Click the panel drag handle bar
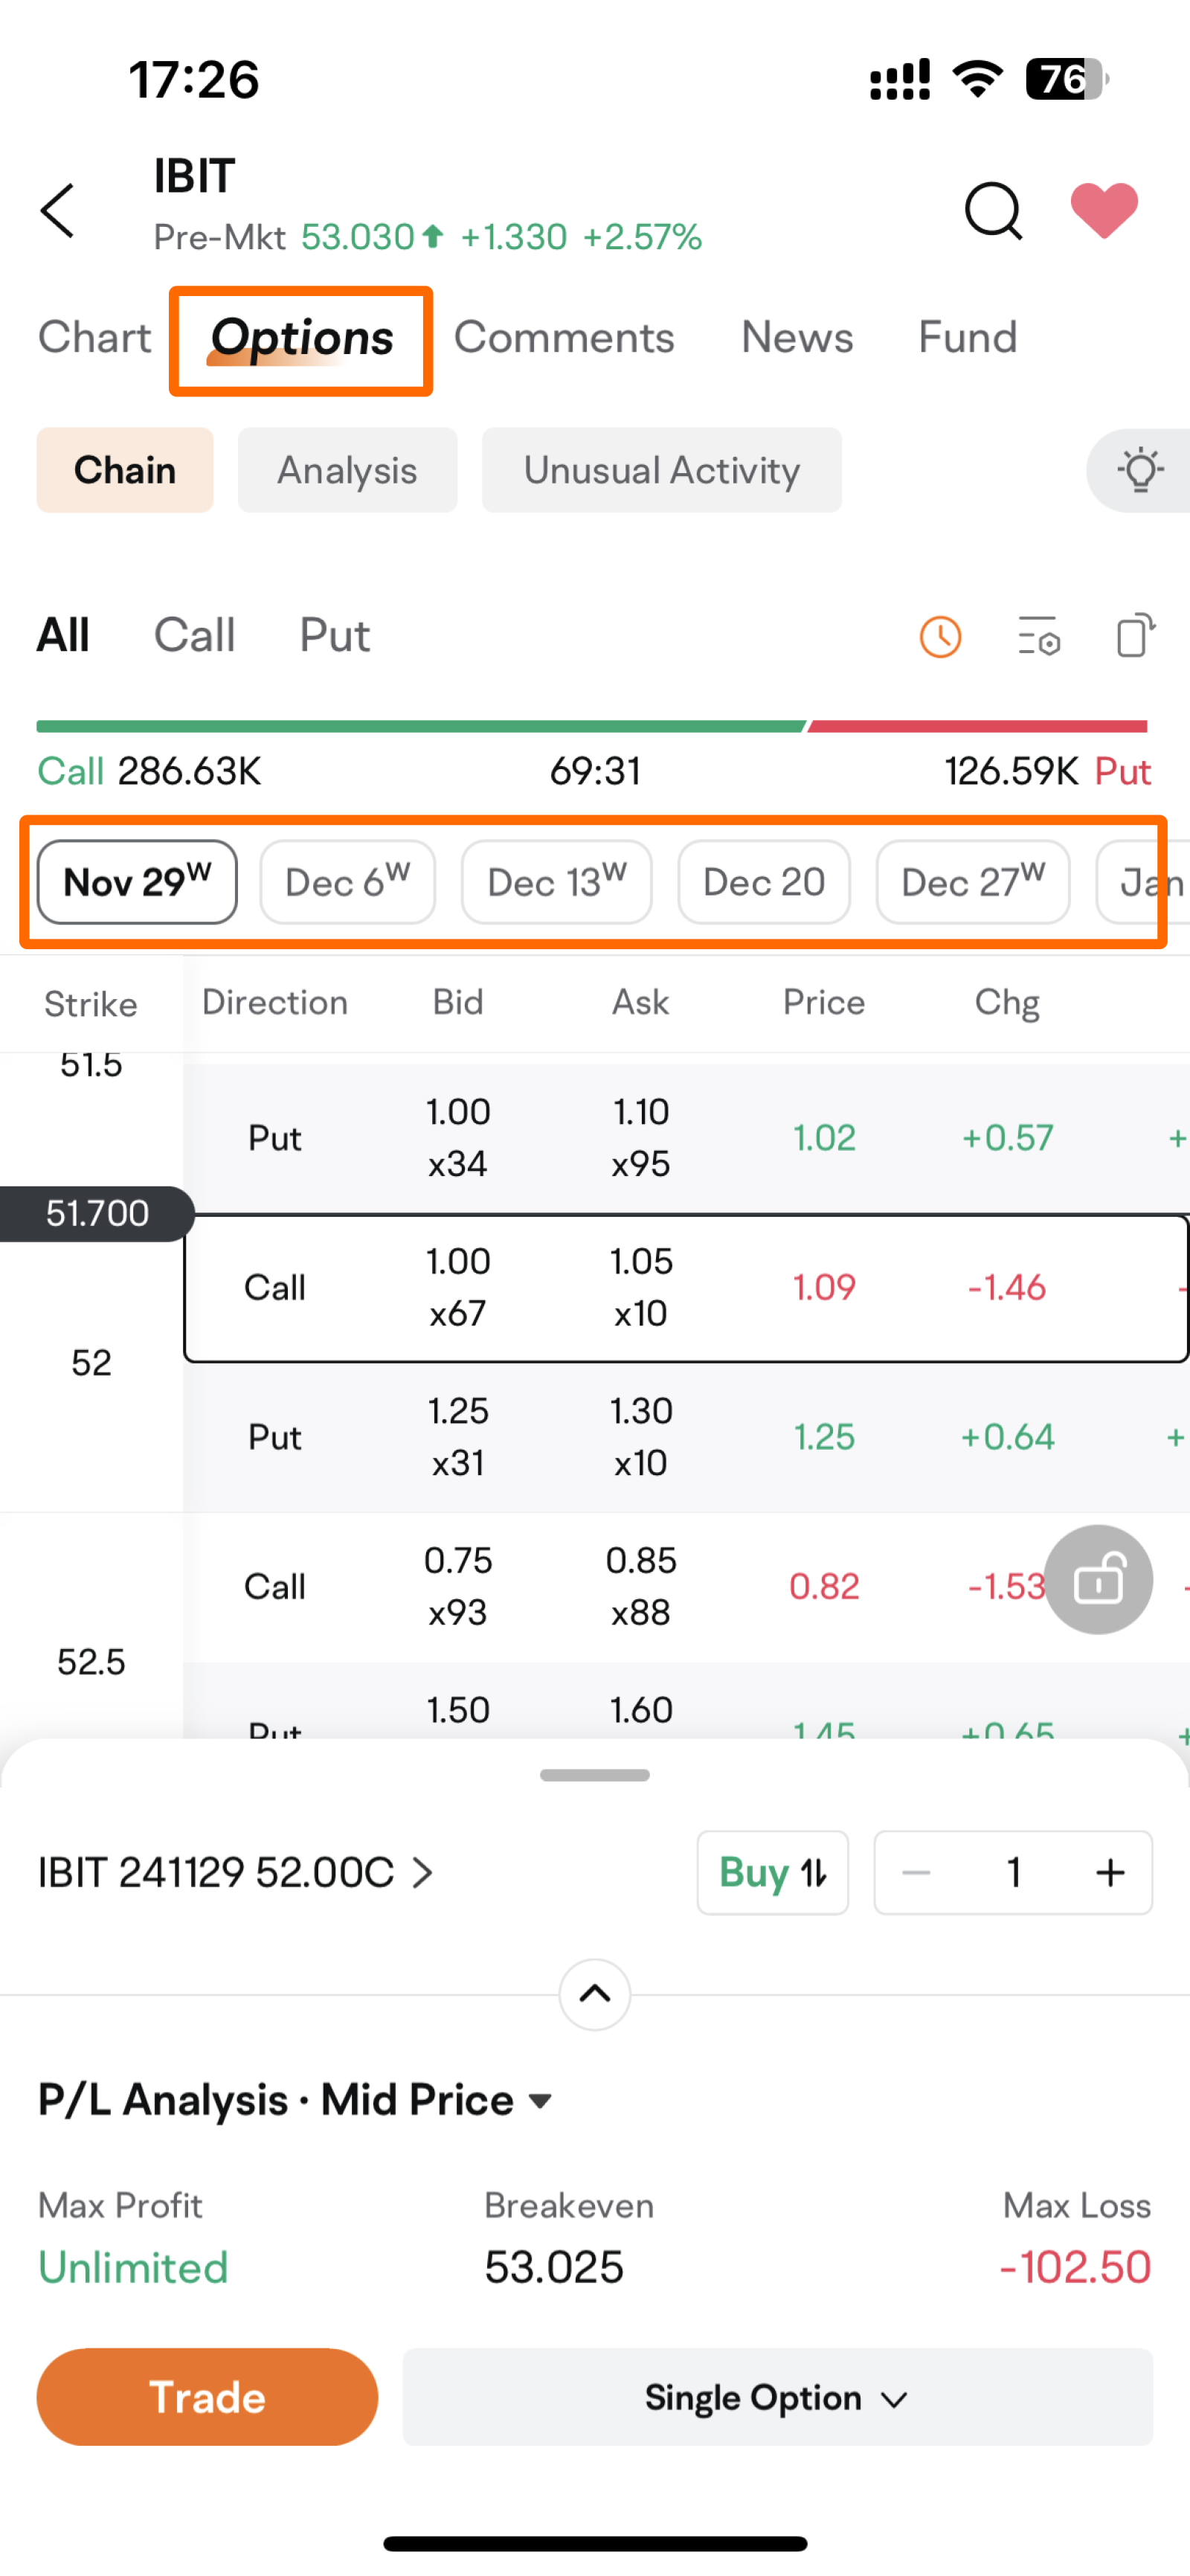1190x2576 pixels. click(595, 1775)
